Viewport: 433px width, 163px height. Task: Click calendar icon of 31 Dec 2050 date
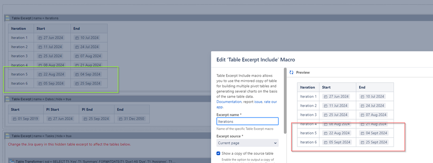[120, 119]
